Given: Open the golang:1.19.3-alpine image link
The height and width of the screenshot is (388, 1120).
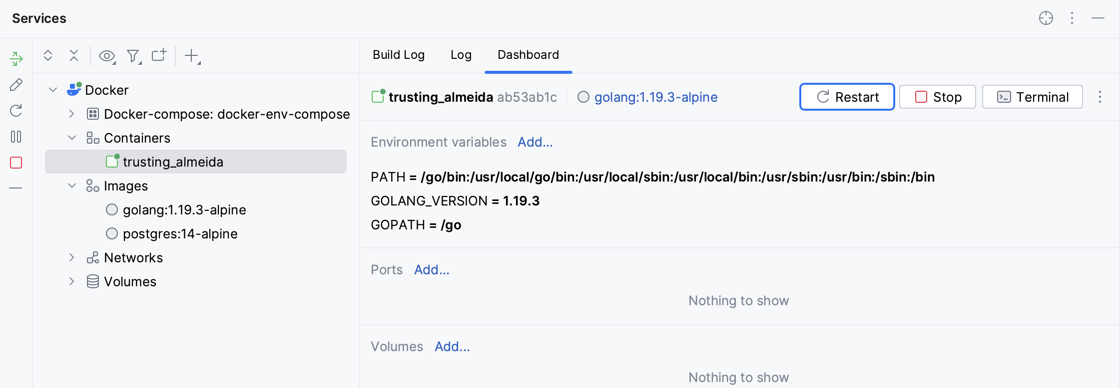Looking at the screenshot, I should click(655, 97).
